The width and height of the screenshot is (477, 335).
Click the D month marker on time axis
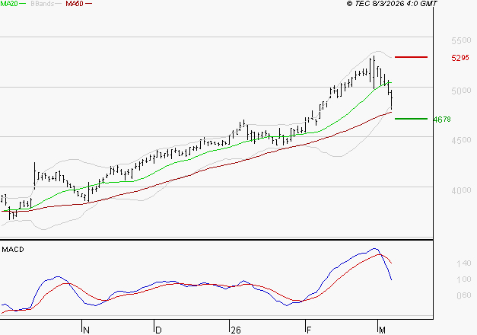pos(158,330)
